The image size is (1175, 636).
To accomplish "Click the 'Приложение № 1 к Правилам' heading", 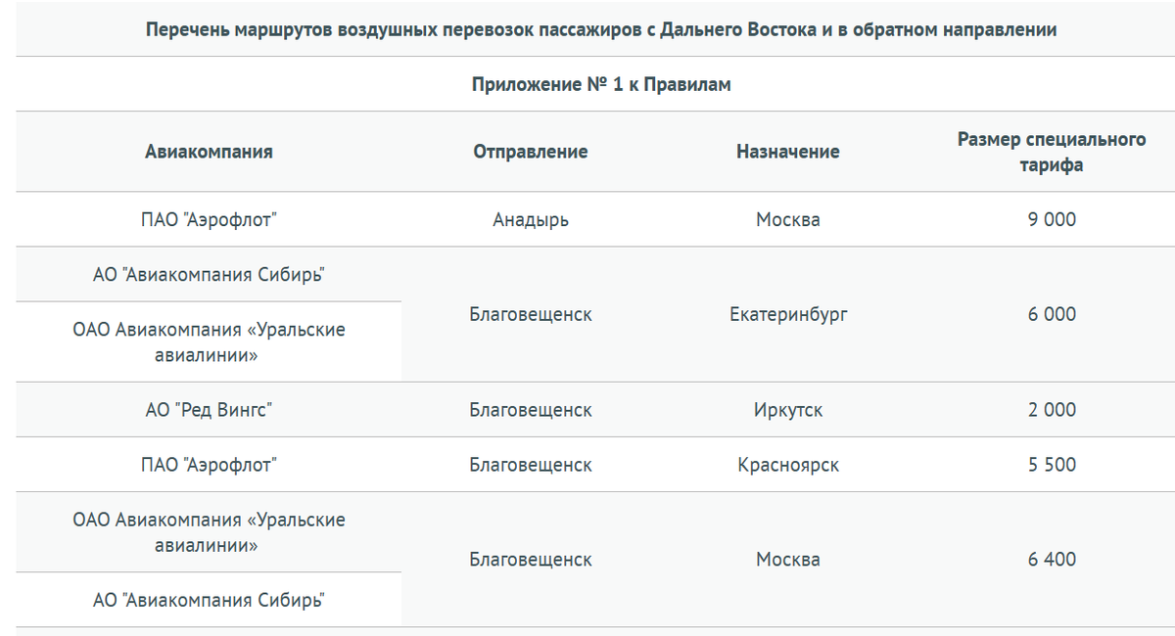I will pos(601,85).
